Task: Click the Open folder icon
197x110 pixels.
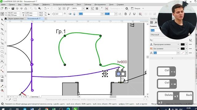Action: [x=6, y=9]
